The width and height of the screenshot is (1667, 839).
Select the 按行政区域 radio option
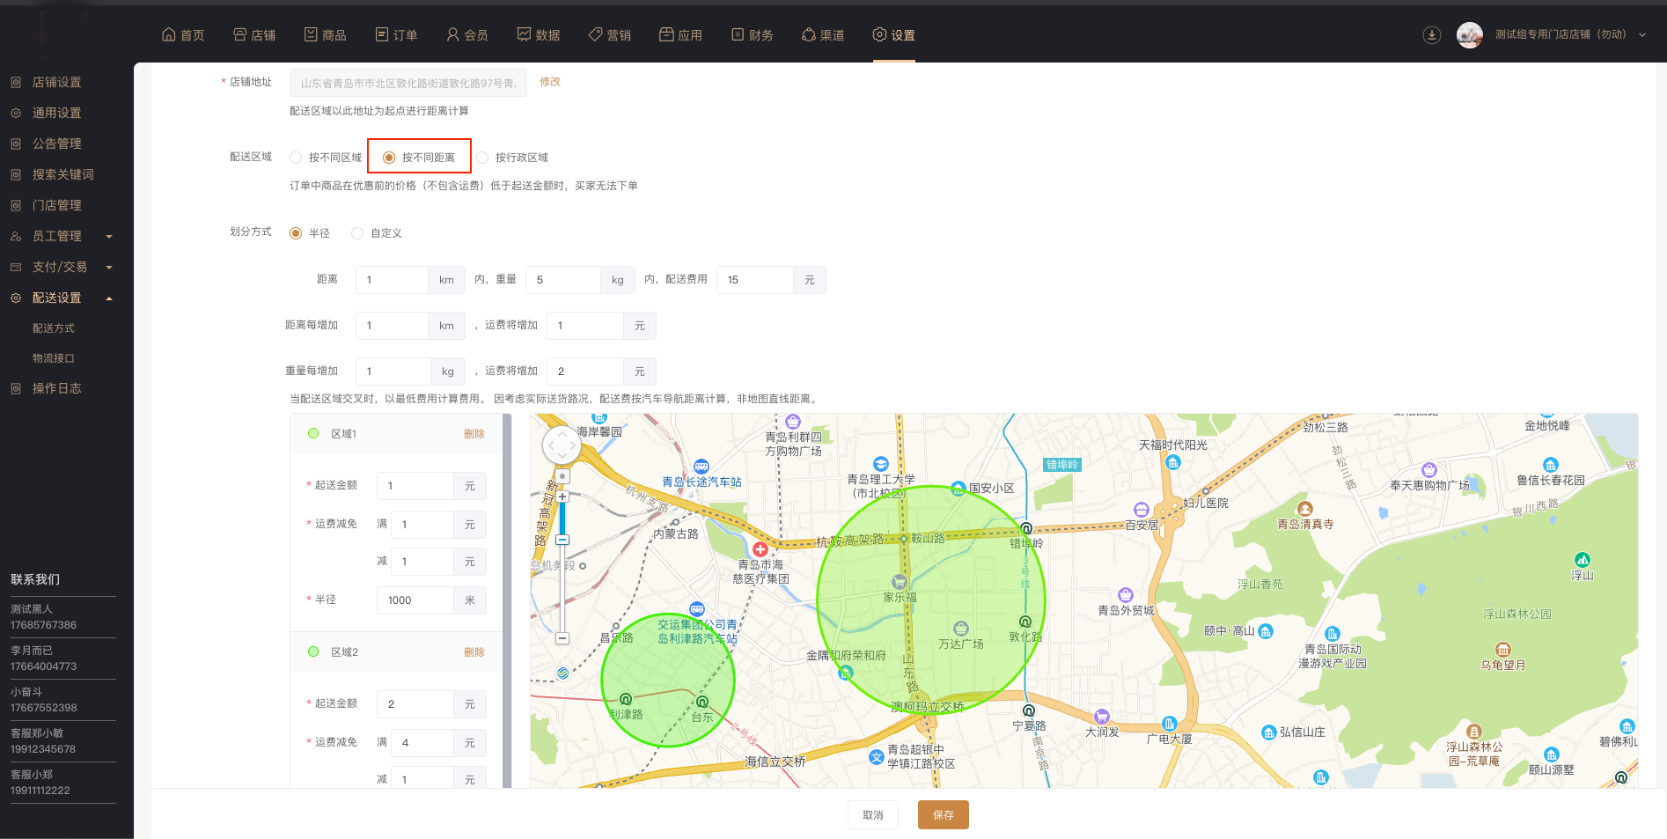483,158
